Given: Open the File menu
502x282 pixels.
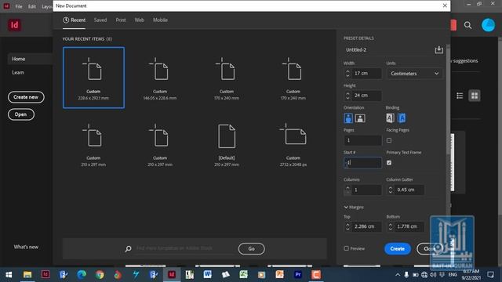Looking at the screenshot, I should click(19, 6).
